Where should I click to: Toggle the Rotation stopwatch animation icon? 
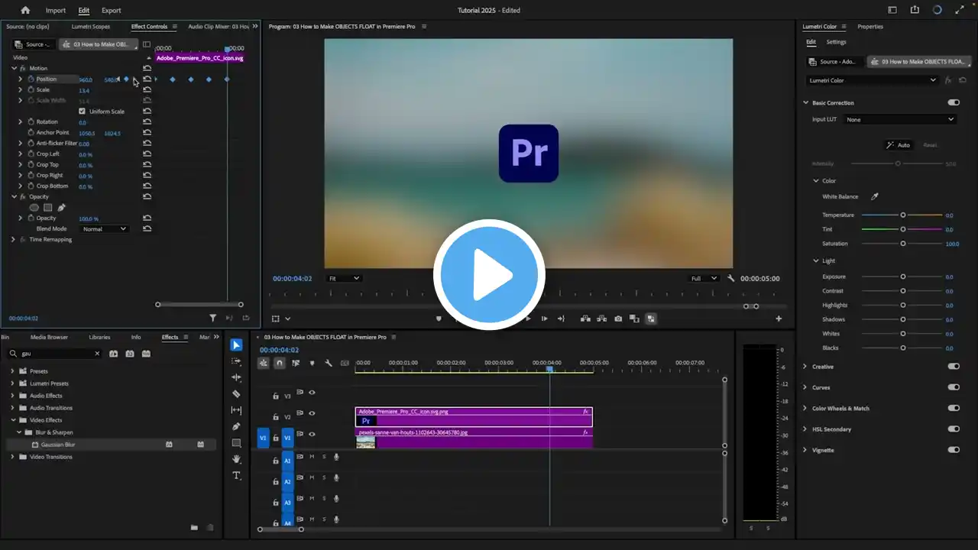pyautogui.click(x=31, y=121)
